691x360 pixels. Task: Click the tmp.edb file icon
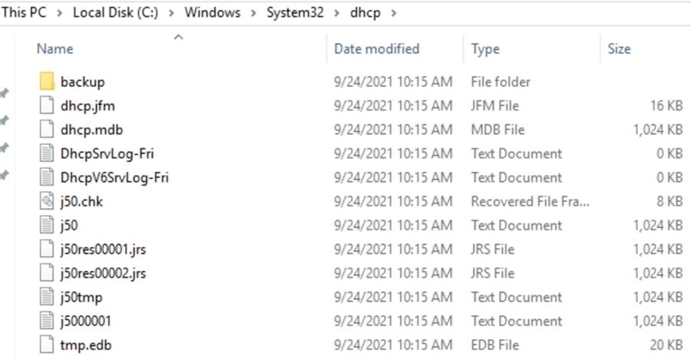click(x=46, y=345)
